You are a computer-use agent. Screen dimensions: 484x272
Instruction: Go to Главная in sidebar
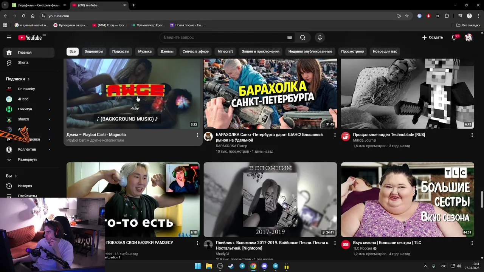(x=29, y=53)
